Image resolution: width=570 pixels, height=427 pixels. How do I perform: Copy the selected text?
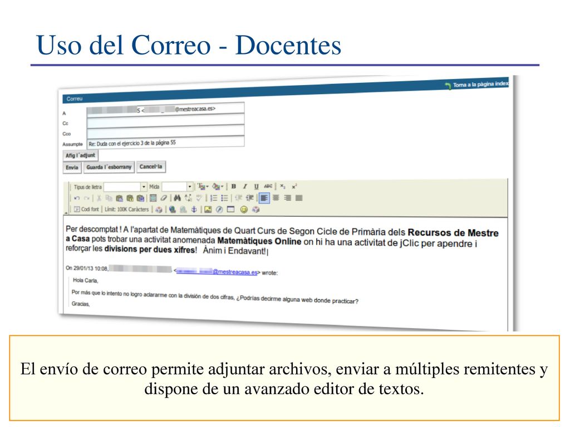click(109, 198)
